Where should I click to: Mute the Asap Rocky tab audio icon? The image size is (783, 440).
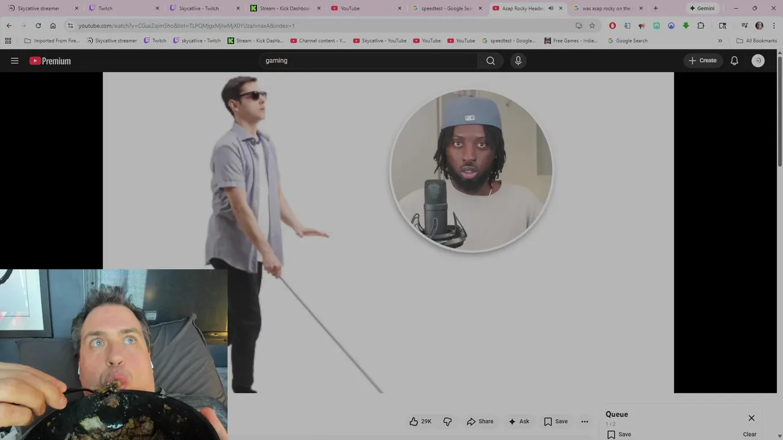click(551, 9)
